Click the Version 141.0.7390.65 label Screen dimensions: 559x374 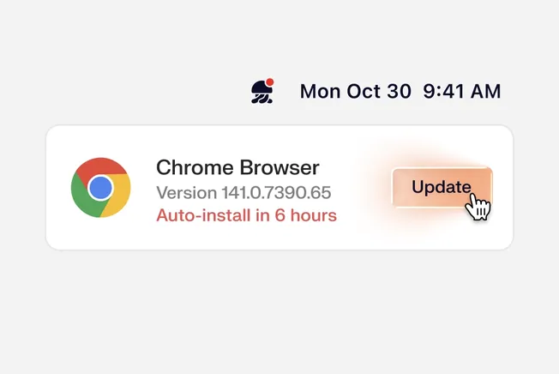click(x=243, y=192)
